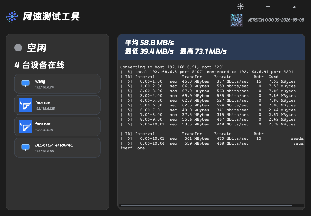311x216 pixels.
Task: Click the 网速测试工具 app title
Action: point(51,17)
